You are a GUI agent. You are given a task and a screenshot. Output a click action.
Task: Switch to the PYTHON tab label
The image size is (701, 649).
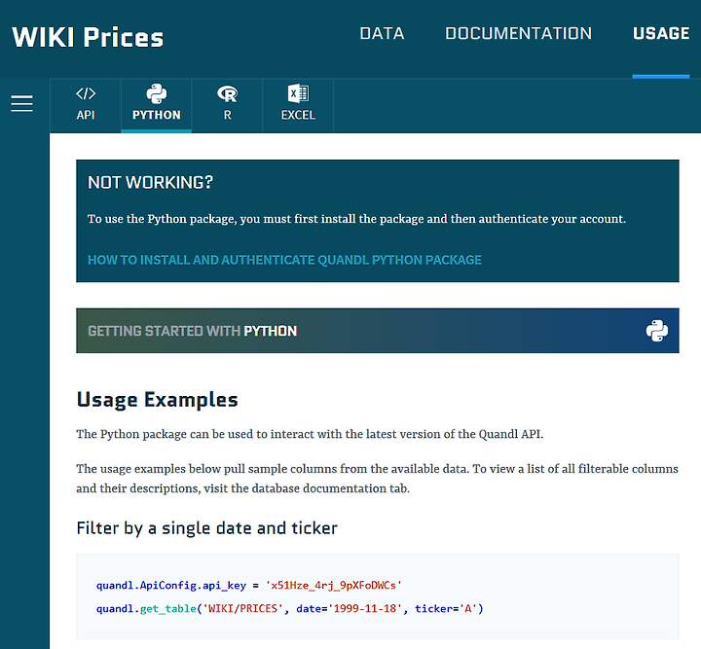157,115
